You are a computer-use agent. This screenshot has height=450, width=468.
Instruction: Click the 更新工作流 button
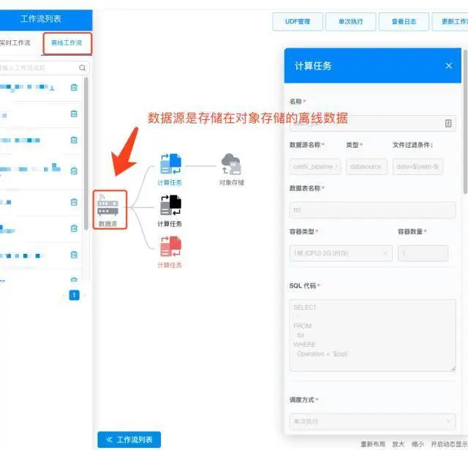tap(450, 22)
